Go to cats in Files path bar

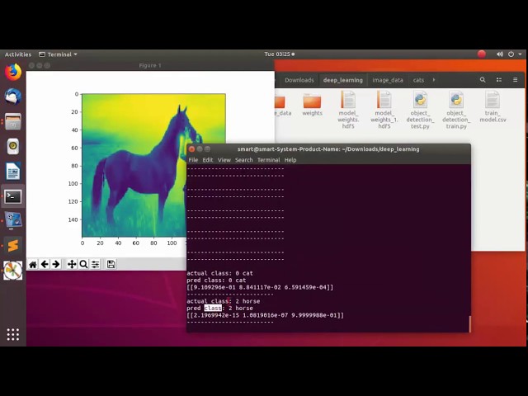[x=418, y=80]
